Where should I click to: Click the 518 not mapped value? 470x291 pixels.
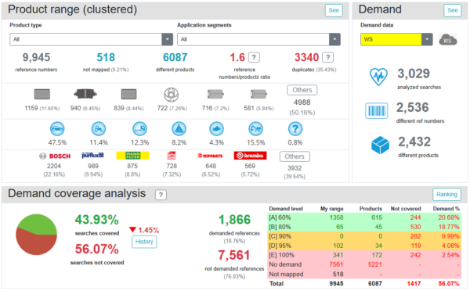(x=106, y=57)
